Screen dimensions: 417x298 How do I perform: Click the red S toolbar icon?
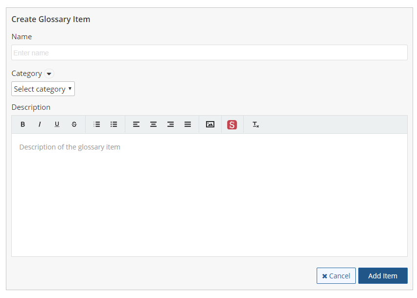click(232, 124)
